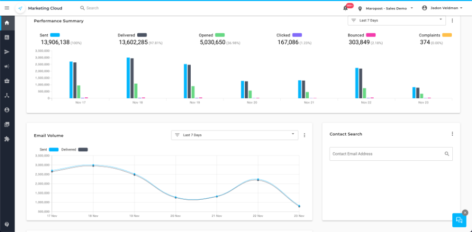Image resolution: width=472 pixels, height=232 pixels.
Task: Click the 5,030,650 Opened total
Action: pyautogui.click(x=213, y=43)
